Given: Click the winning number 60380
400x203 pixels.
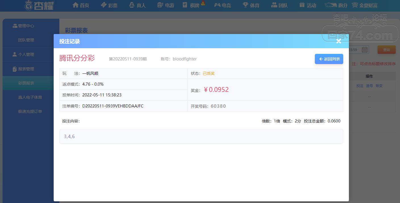Looking at the screenshot, I should pos(218,106).
